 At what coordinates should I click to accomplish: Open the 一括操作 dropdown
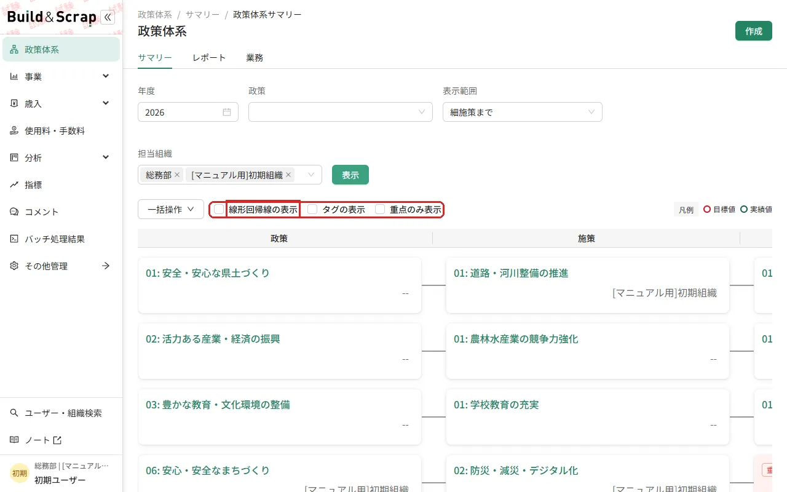pos(171,210)
